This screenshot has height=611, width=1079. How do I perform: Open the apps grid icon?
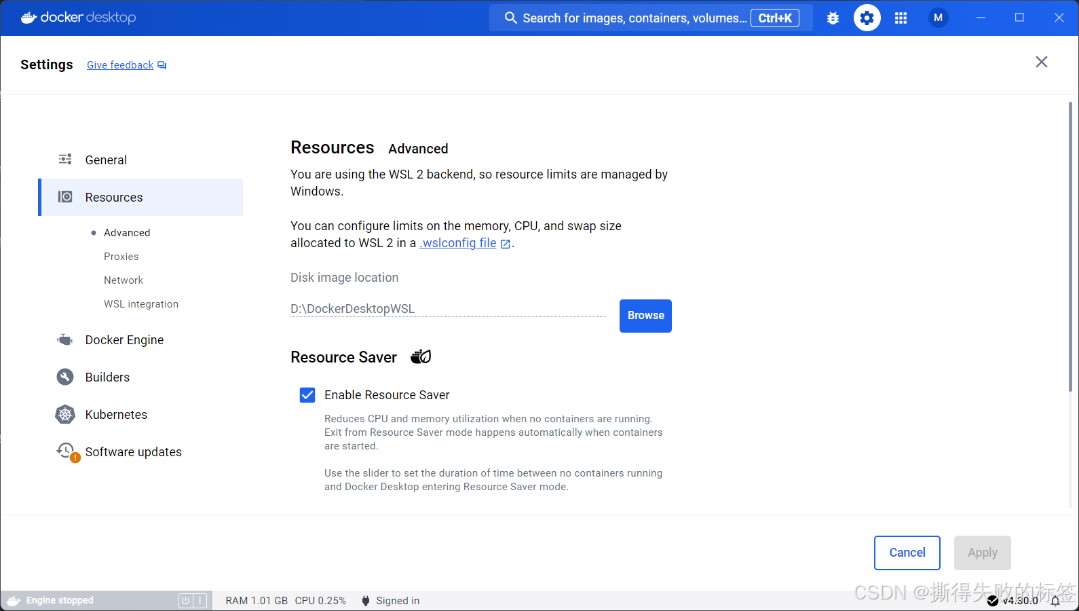pyautogui.click(x=901, y=18)
